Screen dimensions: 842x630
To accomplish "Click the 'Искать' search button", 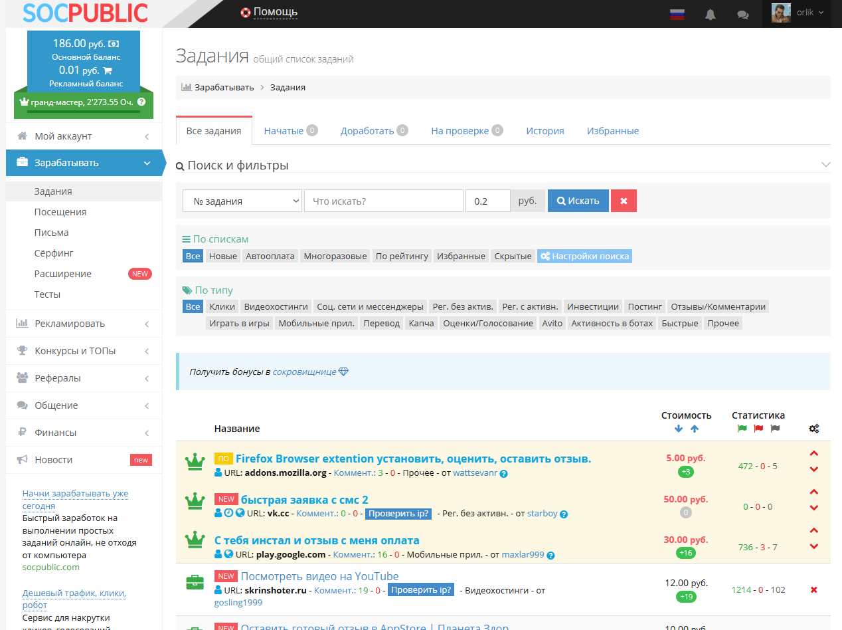I will pyautogui.click(x=578, y=201).
